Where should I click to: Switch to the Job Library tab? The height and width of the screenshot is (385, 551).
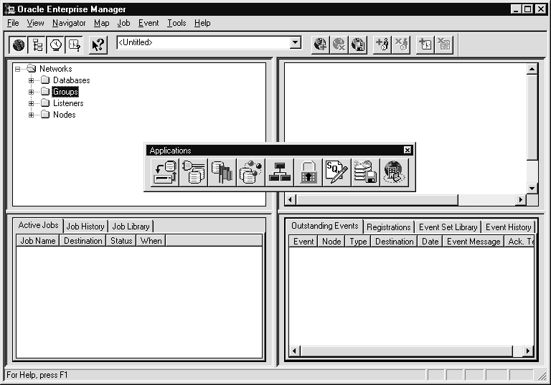tap(131, 227)
